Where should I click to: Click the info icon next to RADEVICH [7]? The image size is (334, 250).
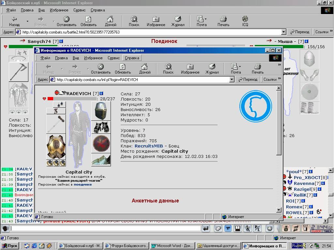point(101,93)
